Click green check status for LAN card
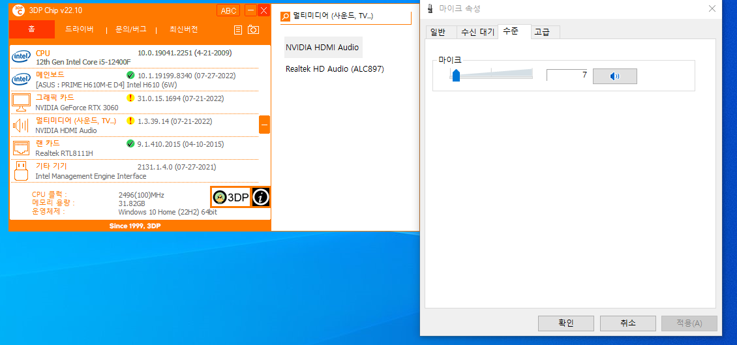This screenshot has height=345, width=737. click(x=130, y=143)
